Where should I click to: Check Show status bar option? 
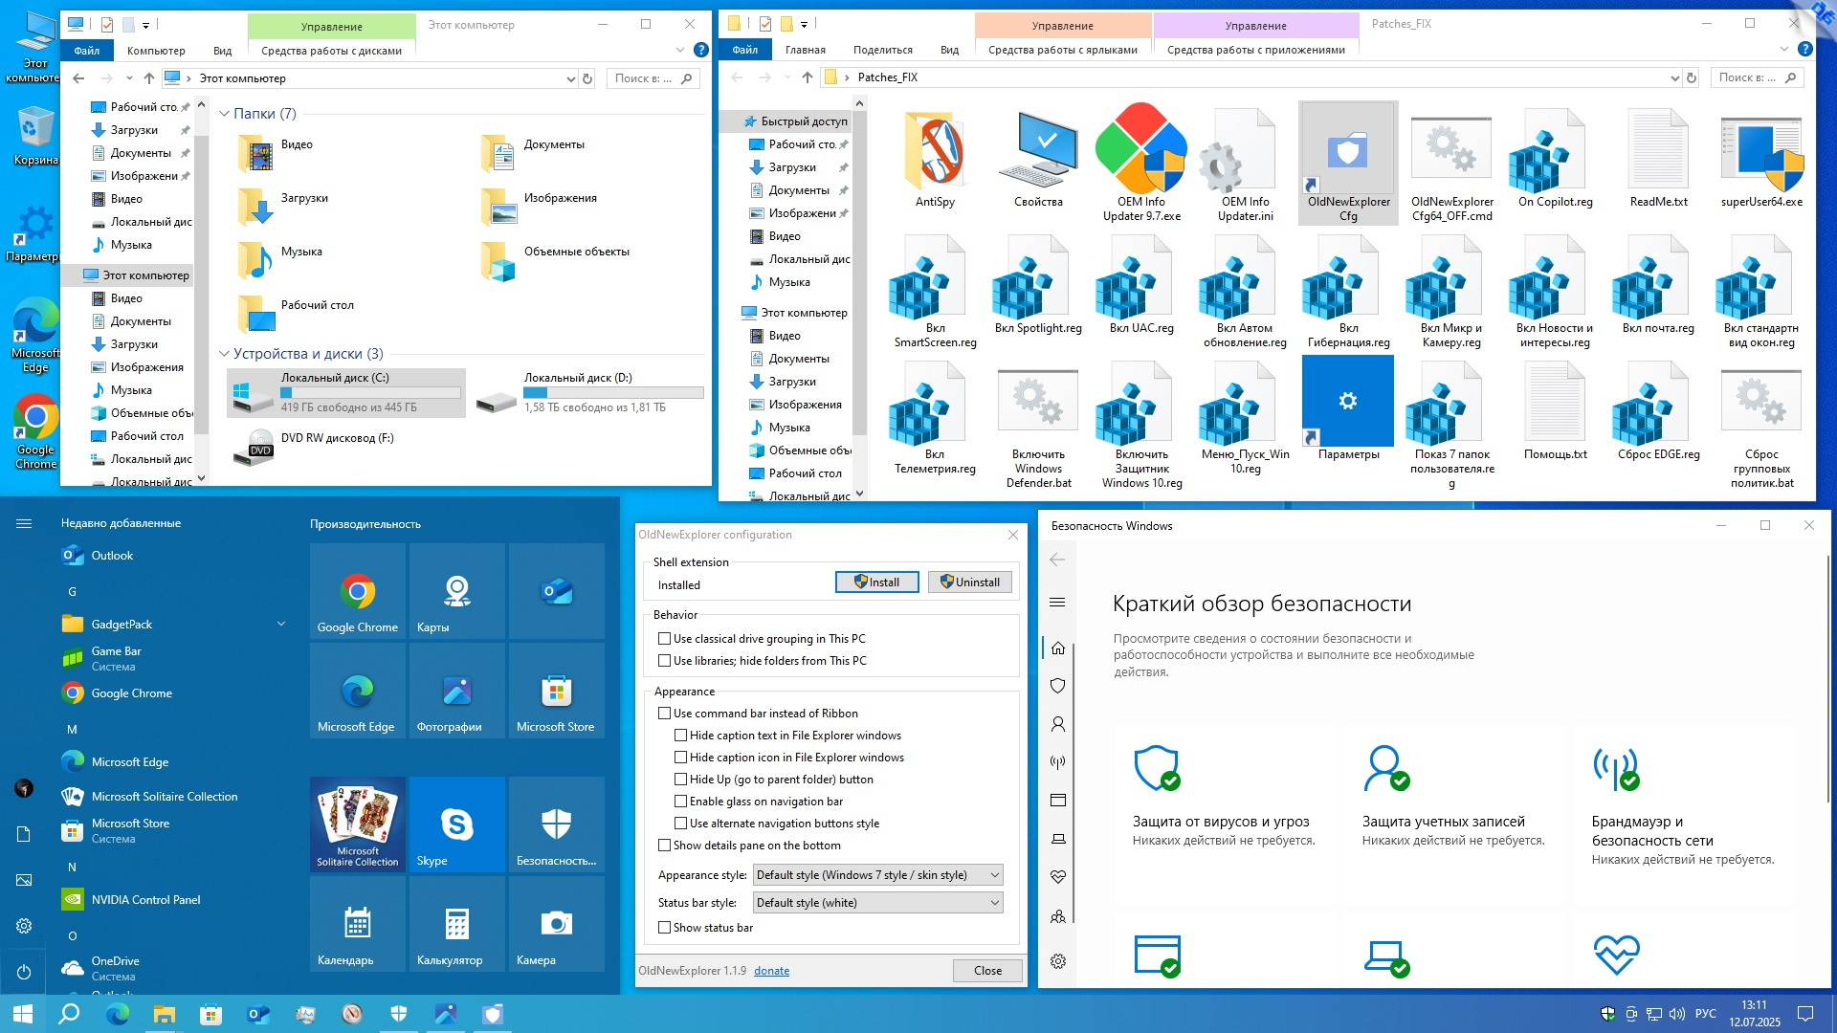(x=664, y=928)
